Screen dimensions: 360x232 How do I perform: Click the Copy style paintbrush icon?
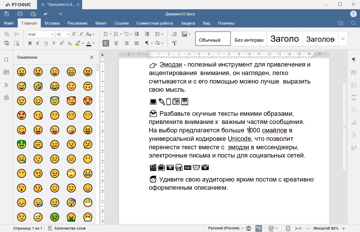pyautogui.click(x=174, y=43)
